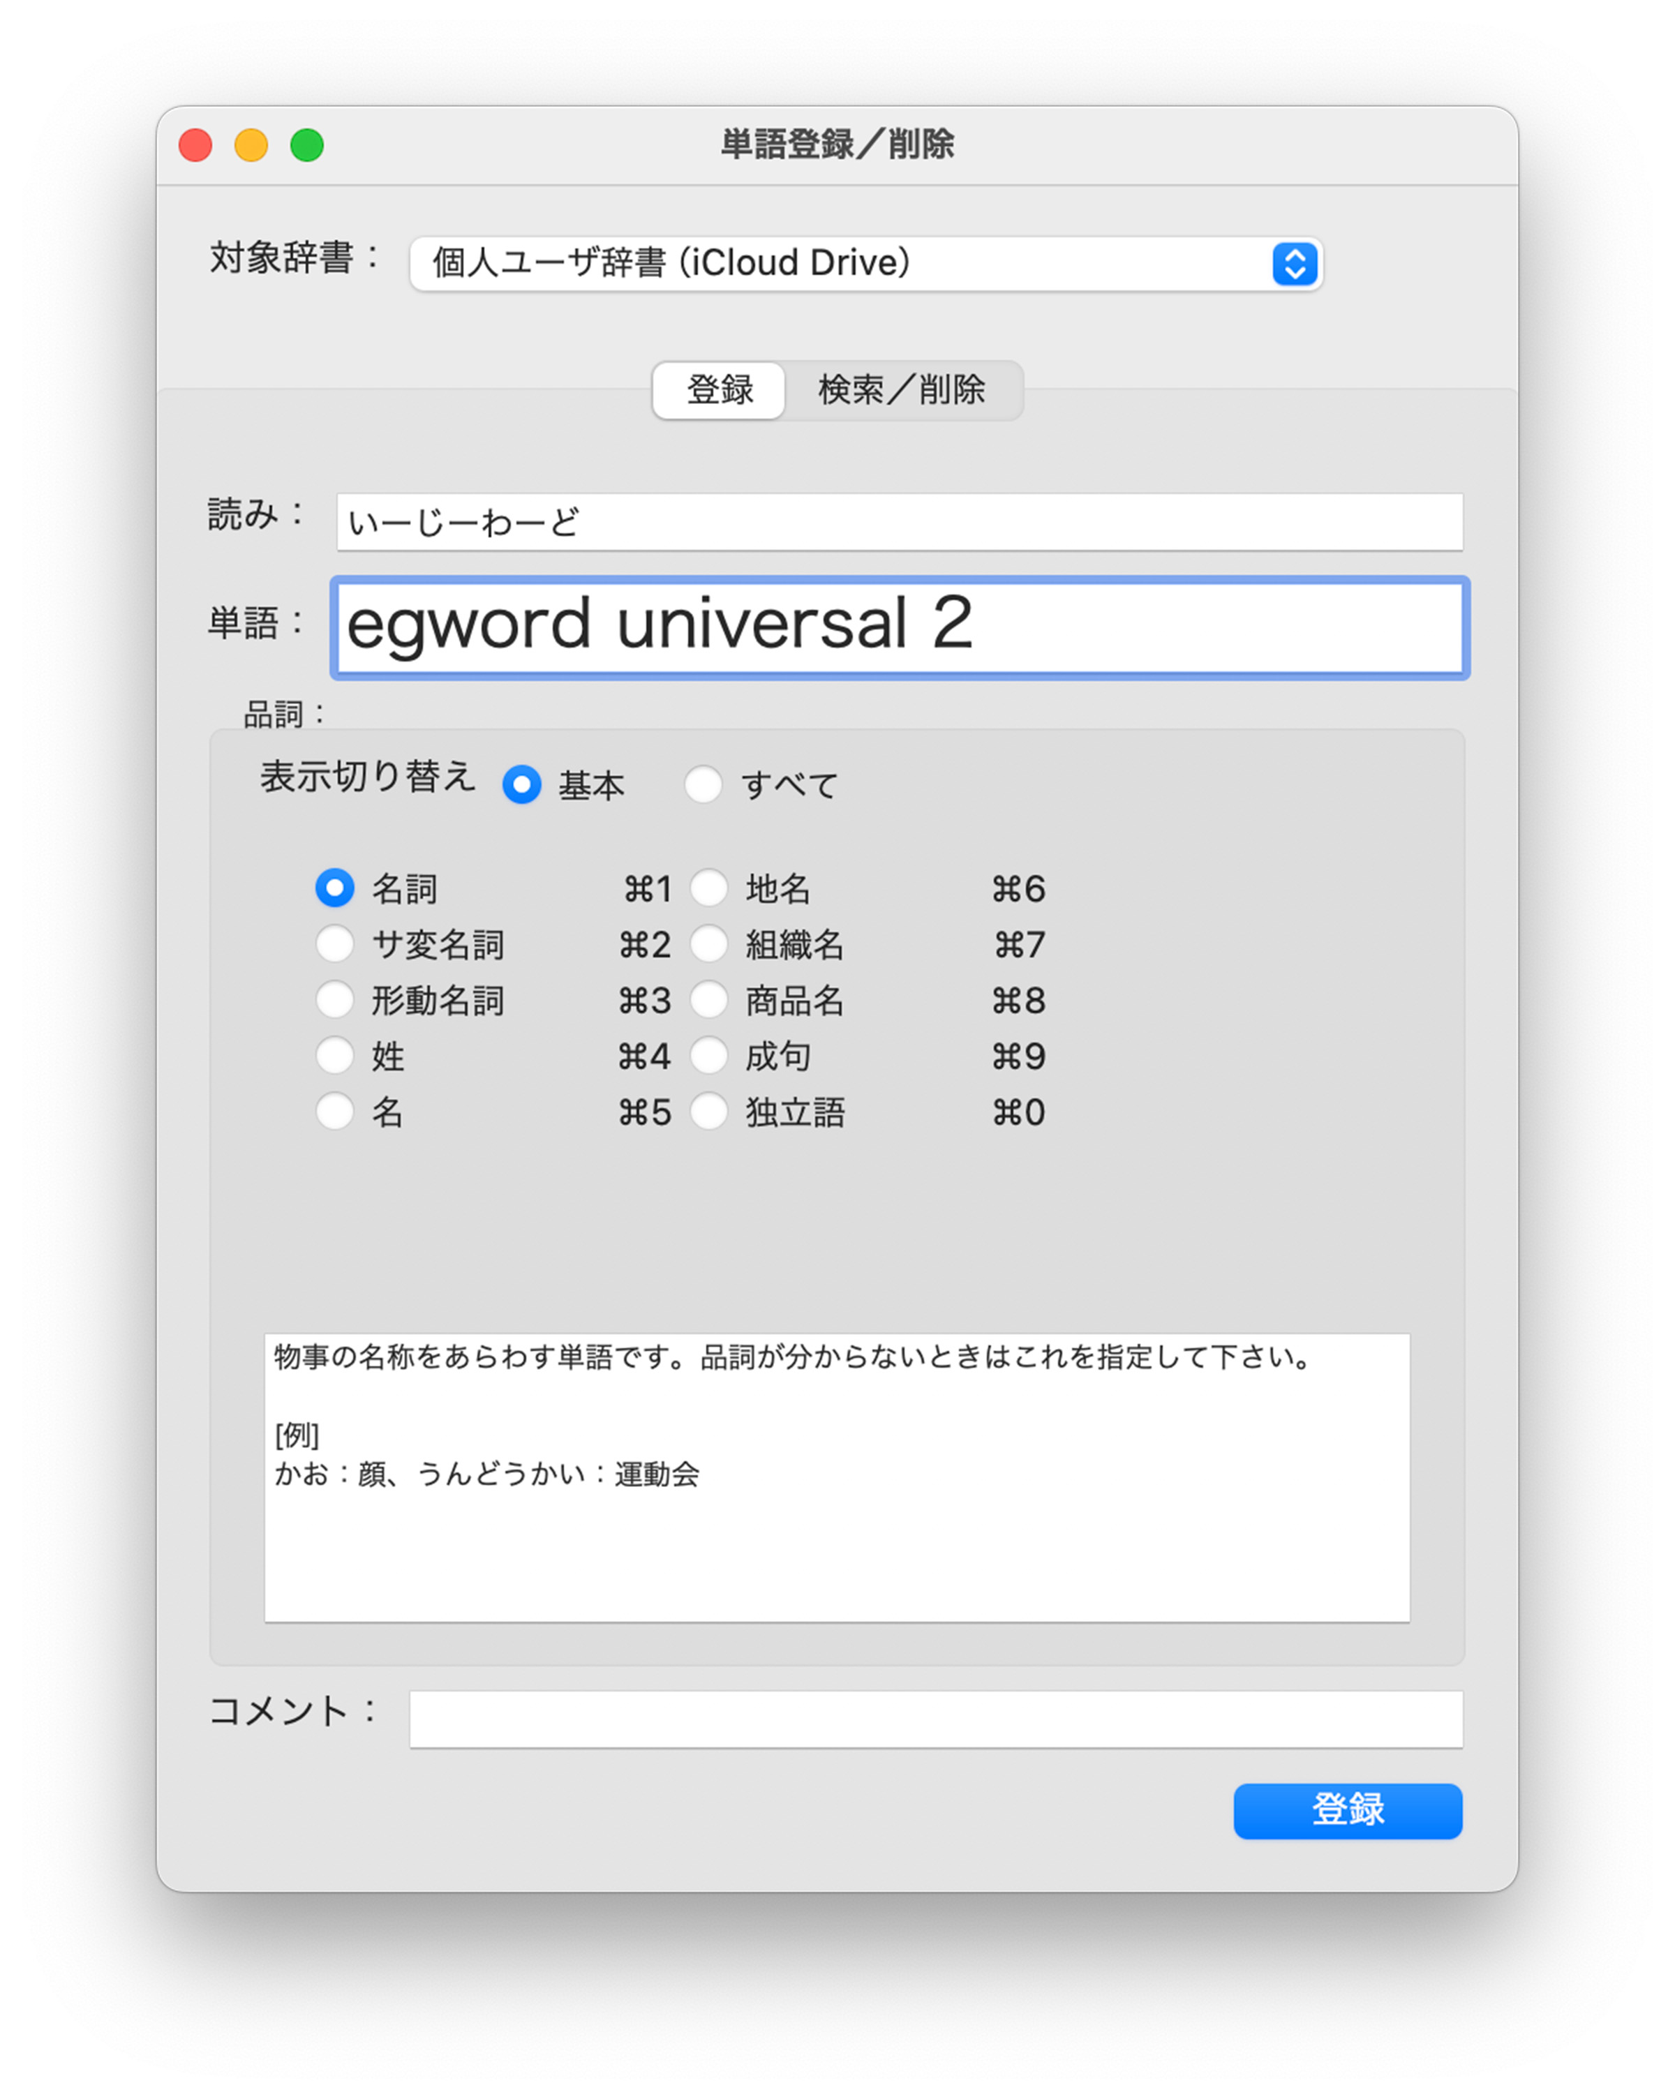Select the 成句 radio button
The image size is (1675, 2099).
[709, 1055]
